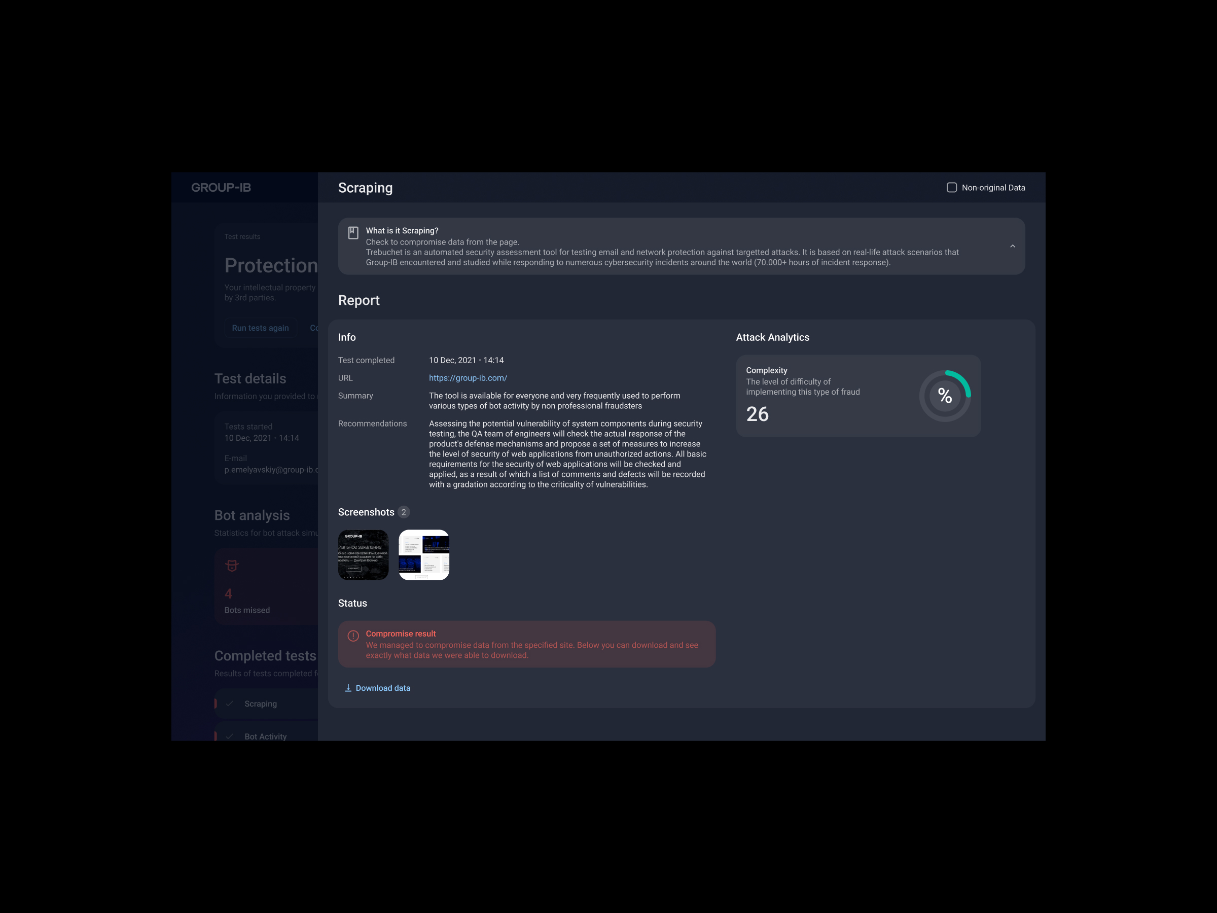
Task: Click the 'Non-original Data' label text
Action: [x=993, y=188]
